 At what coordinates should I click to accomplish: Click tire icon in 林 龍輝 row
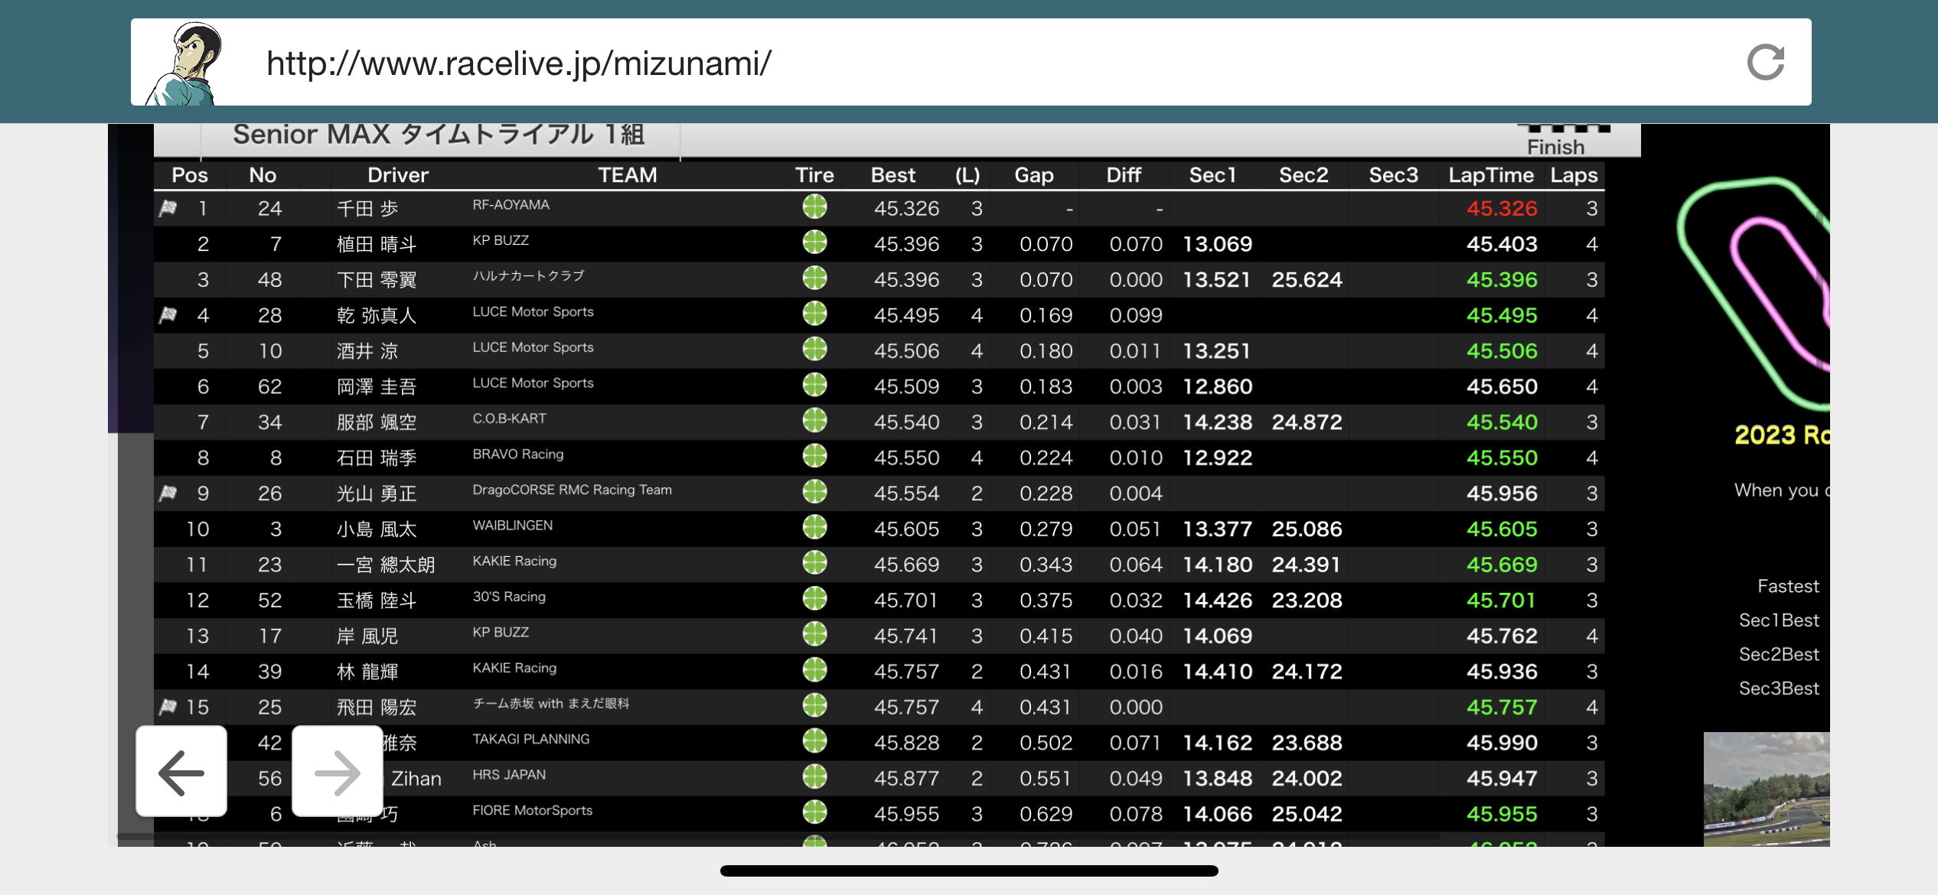pos(814,669)
